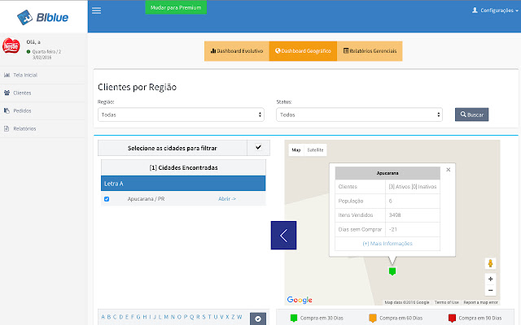Select the Satellite view tab
The image size is (521, 325).
(315, 149)
